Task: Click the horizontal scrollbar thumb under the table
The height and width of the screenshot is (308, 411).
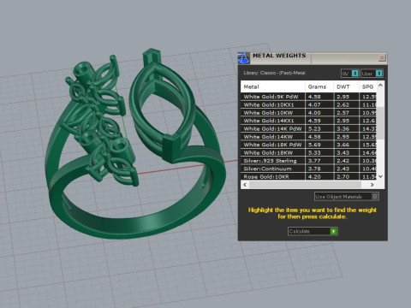Action: pyautogui.click(x=305, y=185)
